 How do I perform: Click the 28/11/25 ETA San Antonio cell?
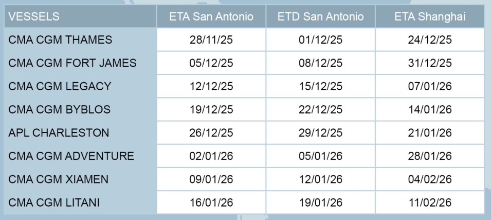[211, 39]
